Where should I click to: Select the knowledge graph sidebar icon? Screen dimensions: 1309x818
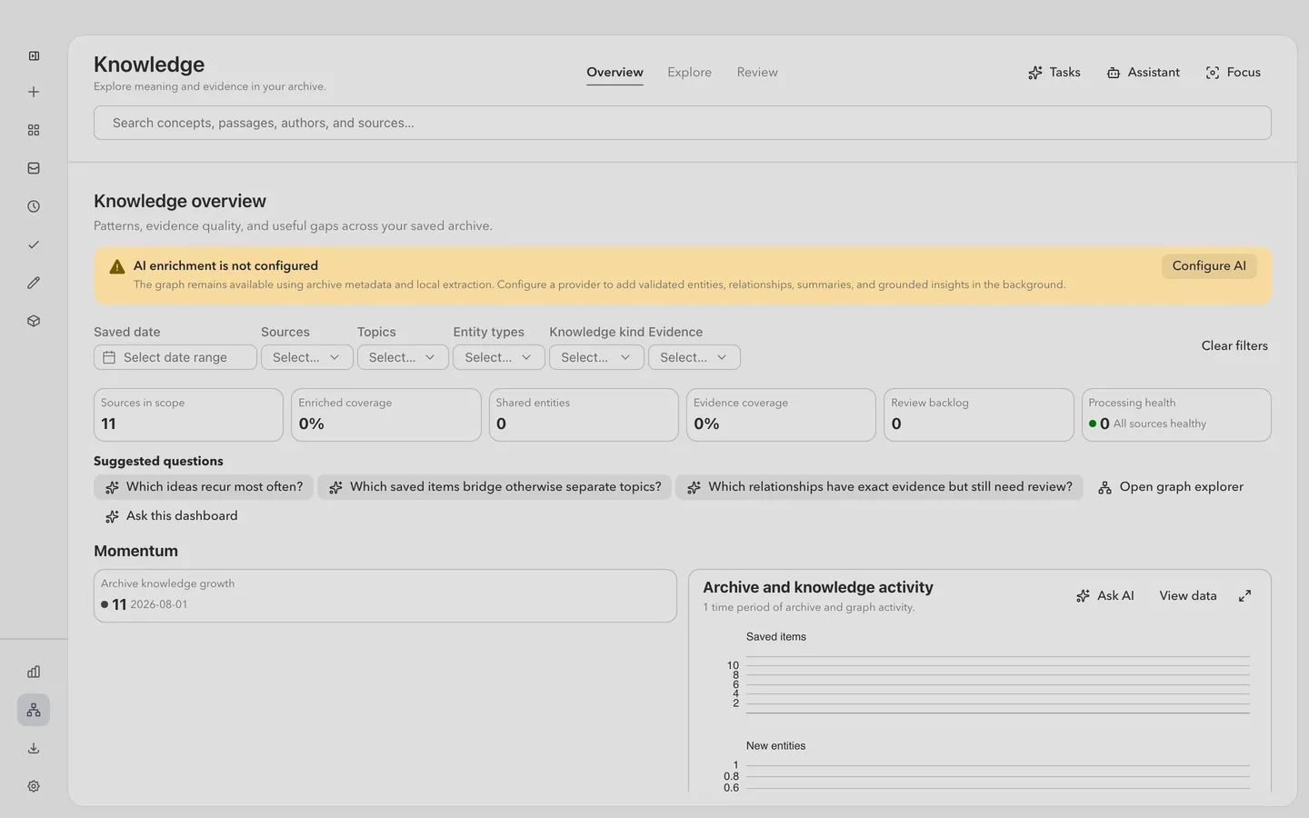pyautogui.click(x=34, y=710)
